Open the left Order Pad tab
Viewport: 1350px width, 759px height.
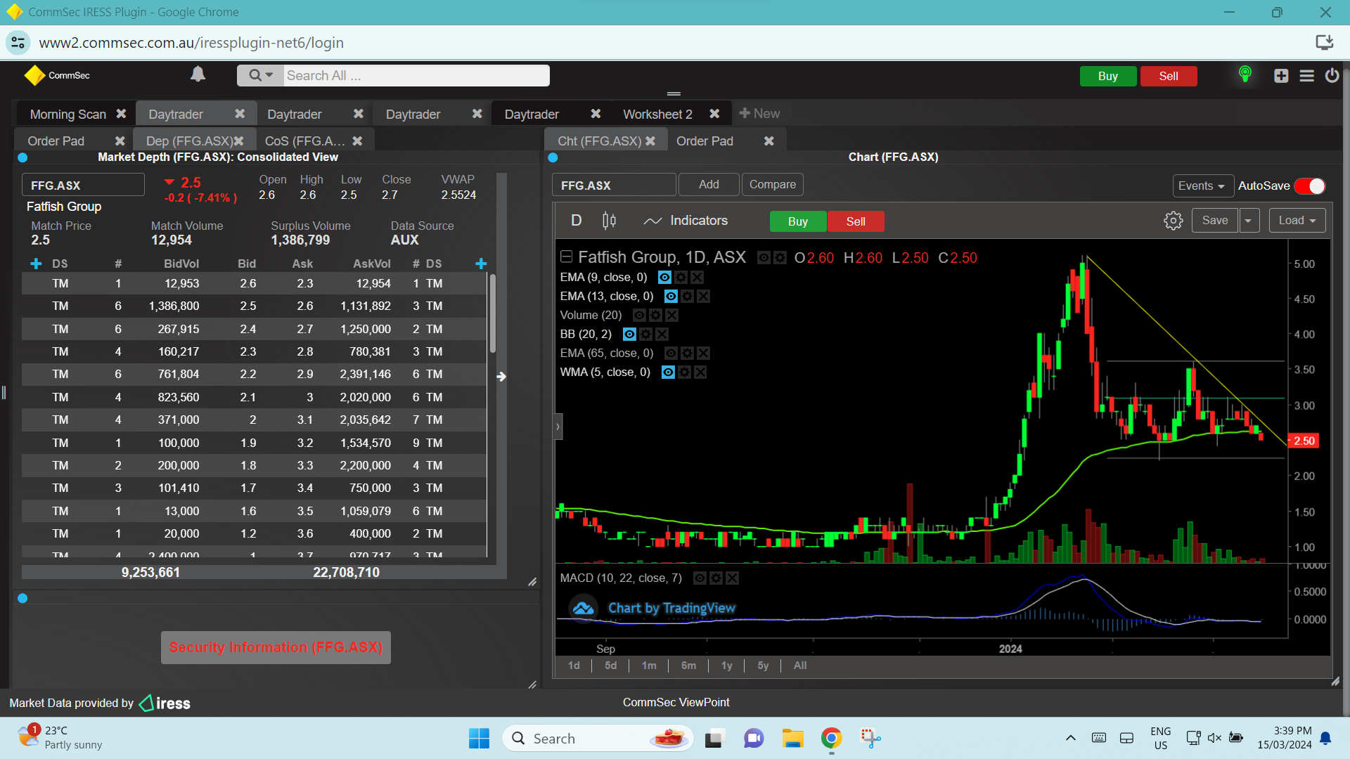(x=56, y=141)
